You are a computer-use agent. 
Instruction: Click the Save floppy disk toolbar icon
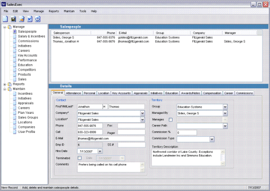coord(13,19)
